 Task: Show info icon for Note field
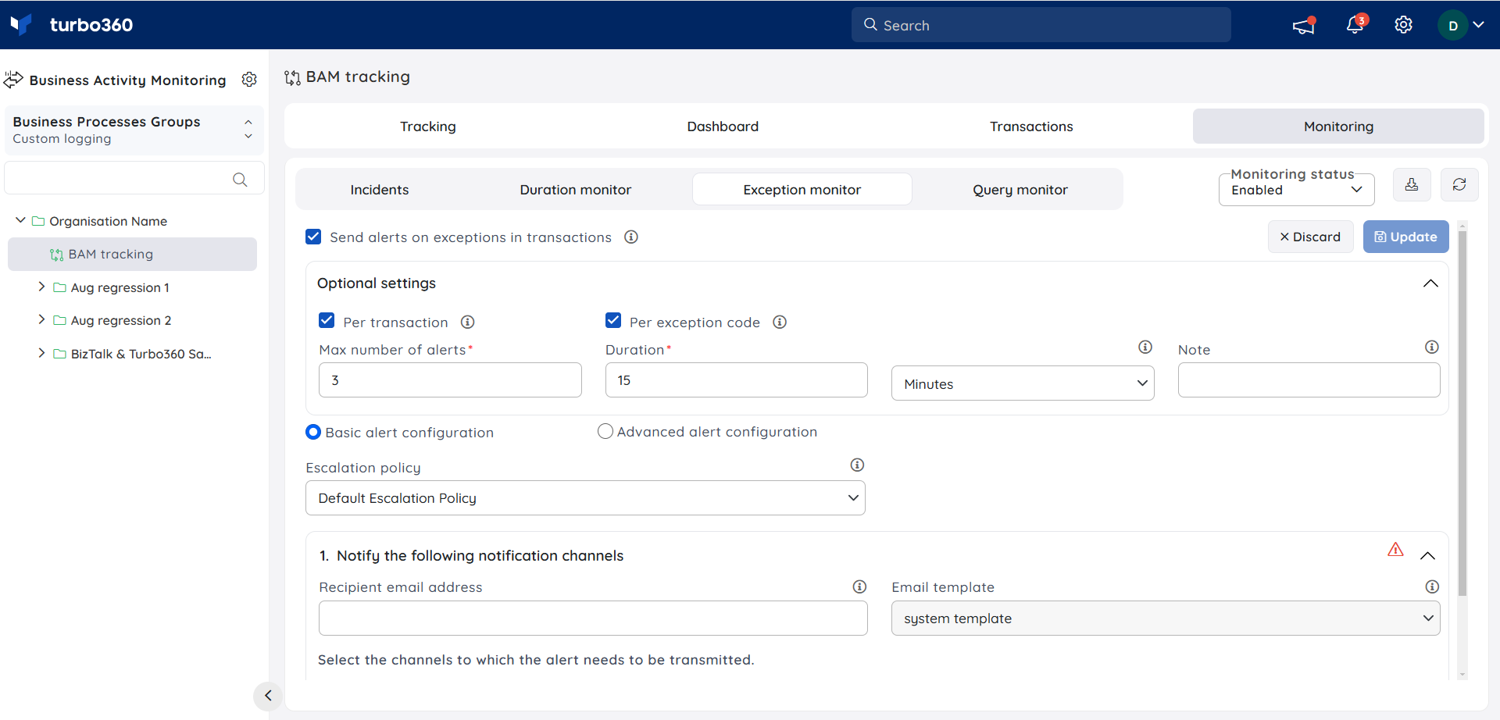tap(1432, 347)
